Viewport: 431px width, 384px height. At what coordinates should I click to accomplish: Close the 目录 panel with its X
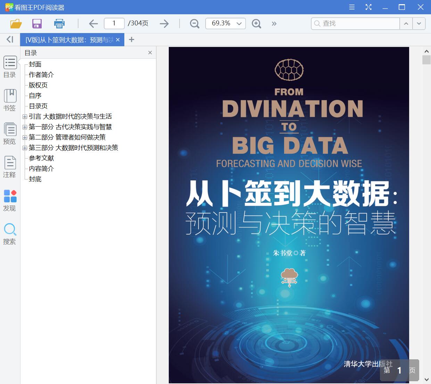[x=150, y=53]
